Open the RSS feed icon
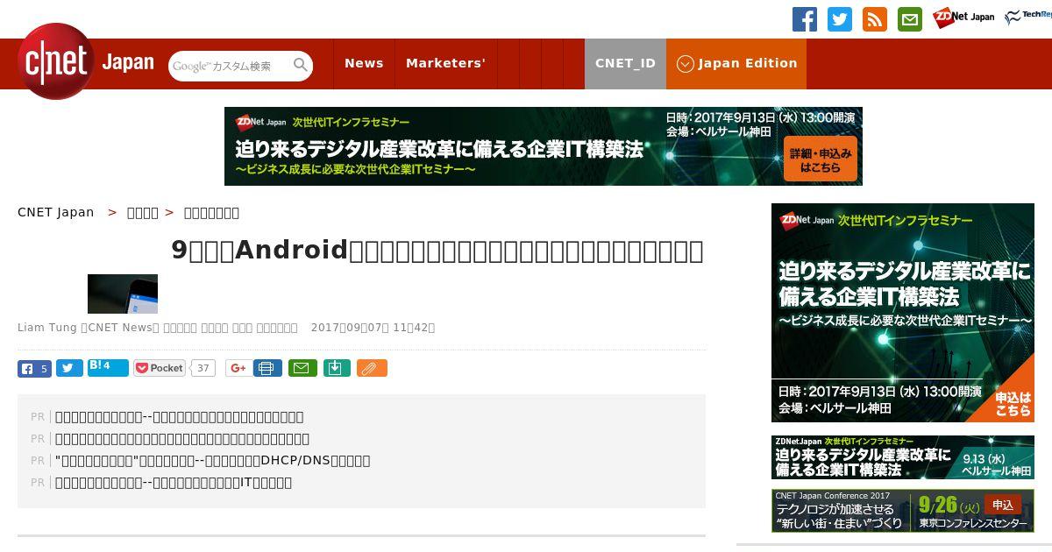The height and width of the screenshot is (552, 1052). [x=875, y=19]
